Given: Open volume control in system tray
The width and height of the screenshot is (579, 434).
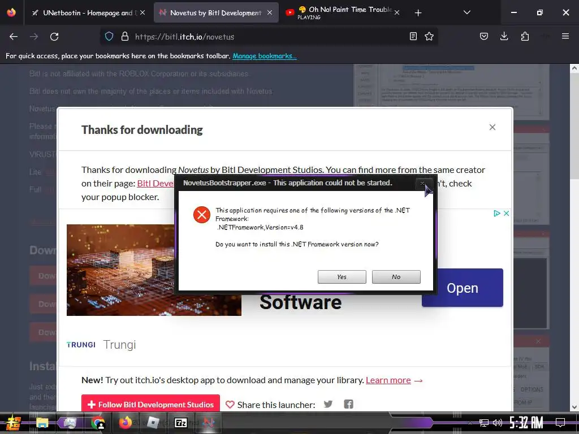Looking at the screenshot, I should [x=498, y=423].
